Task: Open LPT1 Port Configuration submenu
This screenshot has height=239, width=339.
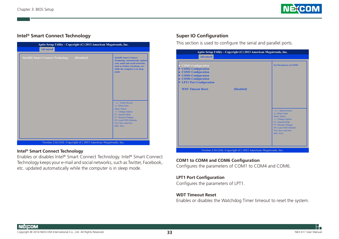Action: coord(198,82)
